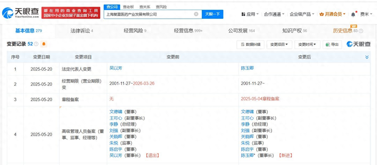
Task: Click 2025-05-04章程备案 text
Action: [x=260, y=99]
